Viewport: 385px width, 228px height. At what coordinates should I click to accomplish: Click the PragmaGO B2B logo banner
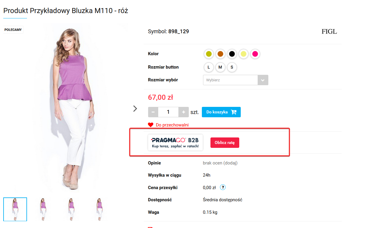[175, 142]
